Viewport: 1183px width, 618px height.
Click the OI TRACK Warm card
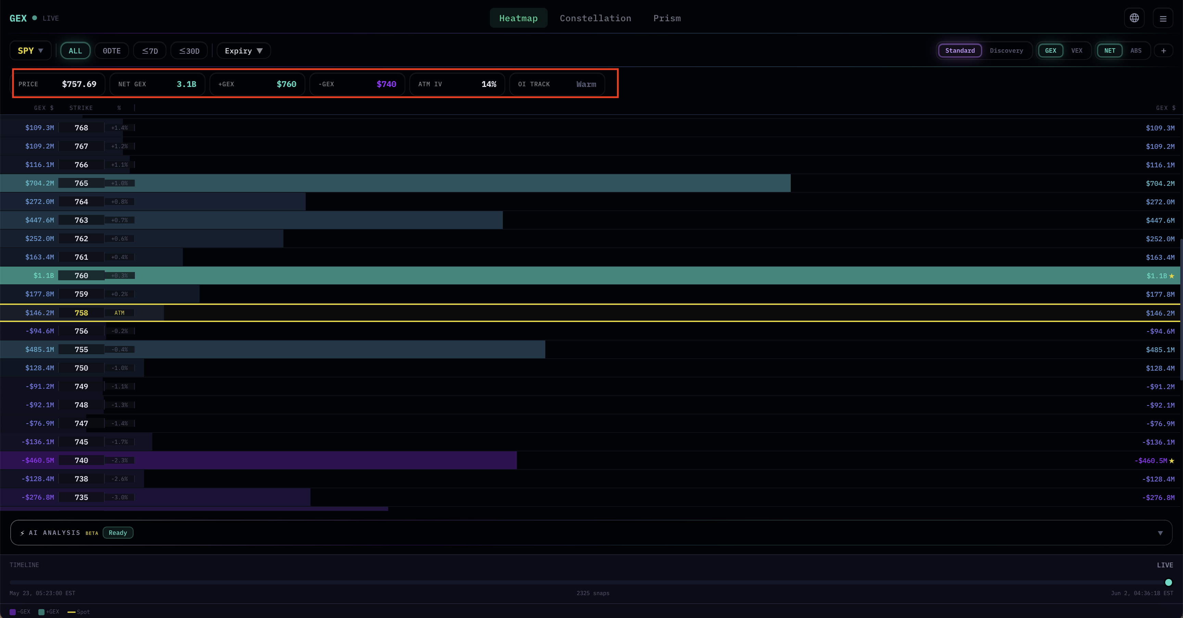[x=557, y=84]
